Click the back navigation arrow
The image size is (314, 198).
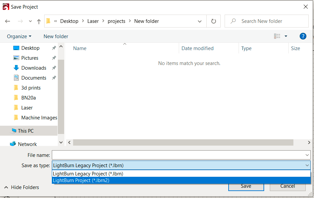[8, 21]
